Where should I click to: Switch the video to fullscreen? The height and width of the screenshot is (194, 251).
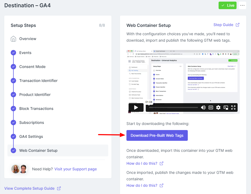(233, 107)
